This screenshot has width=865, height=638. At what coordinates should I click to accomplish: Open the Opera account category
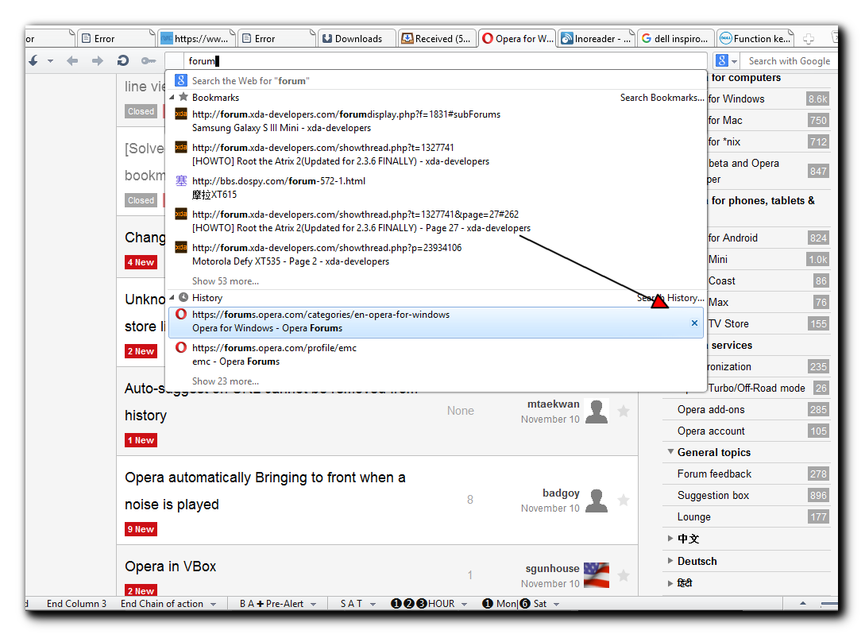click(711, 431)
